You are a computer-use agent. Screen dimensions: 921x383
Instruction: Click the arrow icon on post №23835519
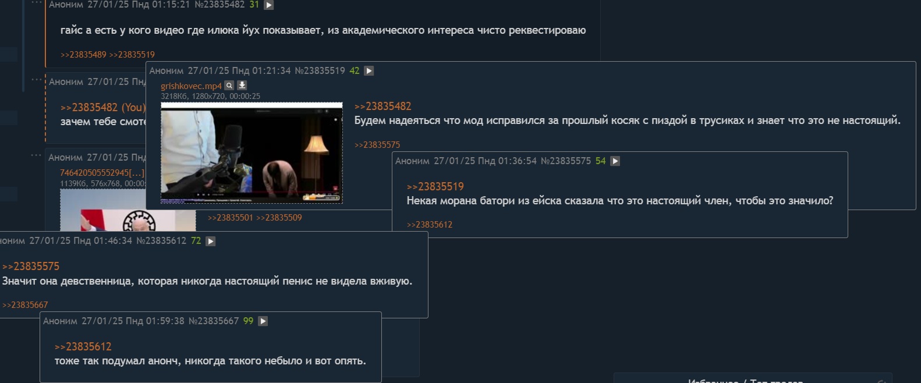[369, 71]
